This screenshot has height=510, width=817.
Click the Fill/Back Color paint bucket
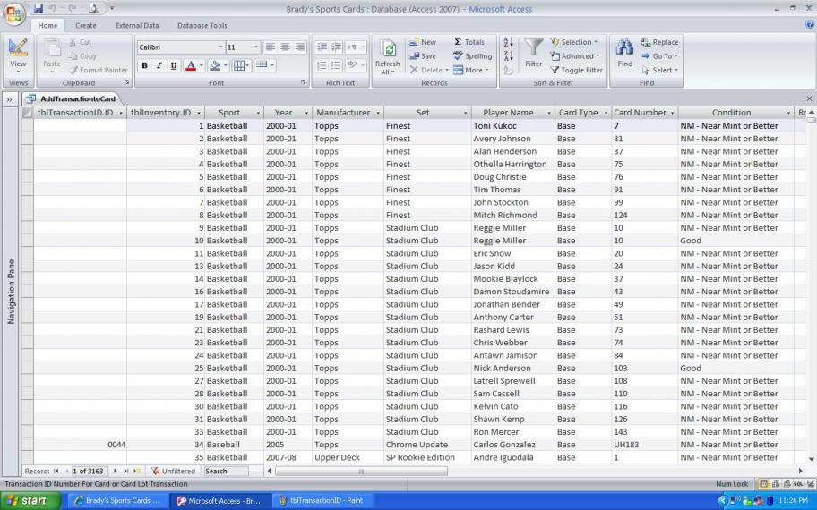[x=215, y=65]
